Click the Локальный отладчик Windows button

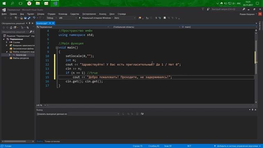coord(95,18)
